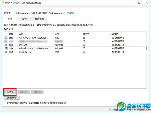The image size is (151, 113).
Task: Click the Administrators entry's user group icon
Action: [6, 48]
